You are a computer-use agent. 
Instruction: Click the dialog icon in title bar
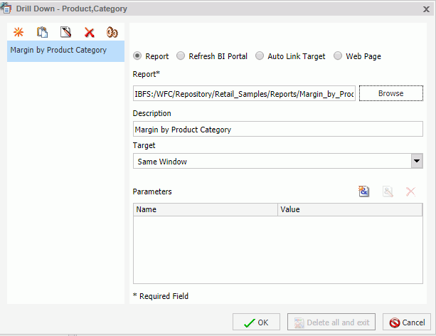click(x=6, y=8)
